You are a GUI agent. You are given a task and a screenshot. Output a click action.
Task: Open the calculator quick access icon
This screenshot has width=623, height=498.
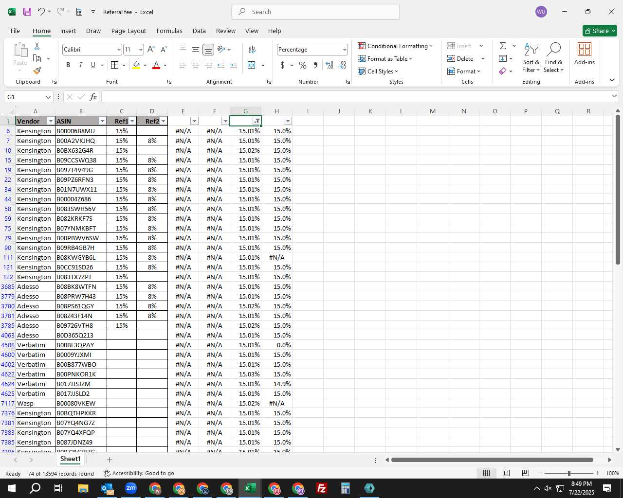79,12
